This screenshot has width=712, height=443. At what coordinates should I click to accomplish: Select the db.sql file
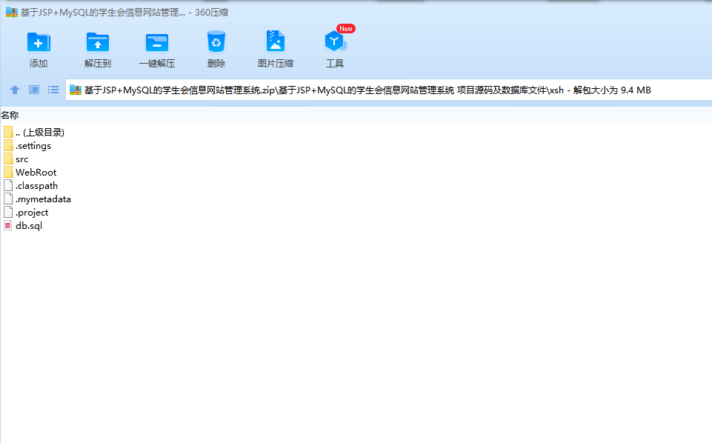[29, 226]
